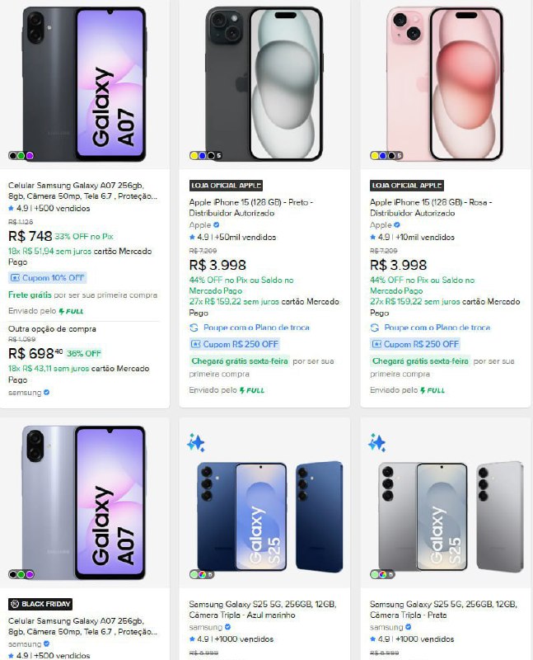Click the verified badge next to Apple on the black iPhone 15
533x660 pixels.
217,224
